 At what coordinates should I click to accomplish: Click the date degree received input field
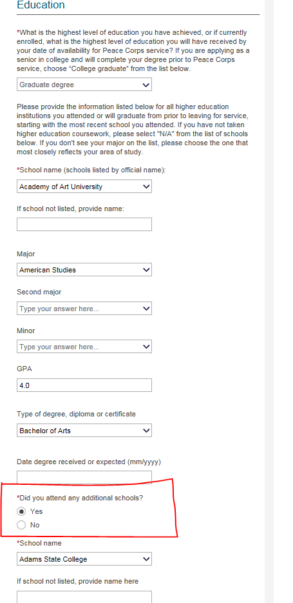click(x=84, y=477)
